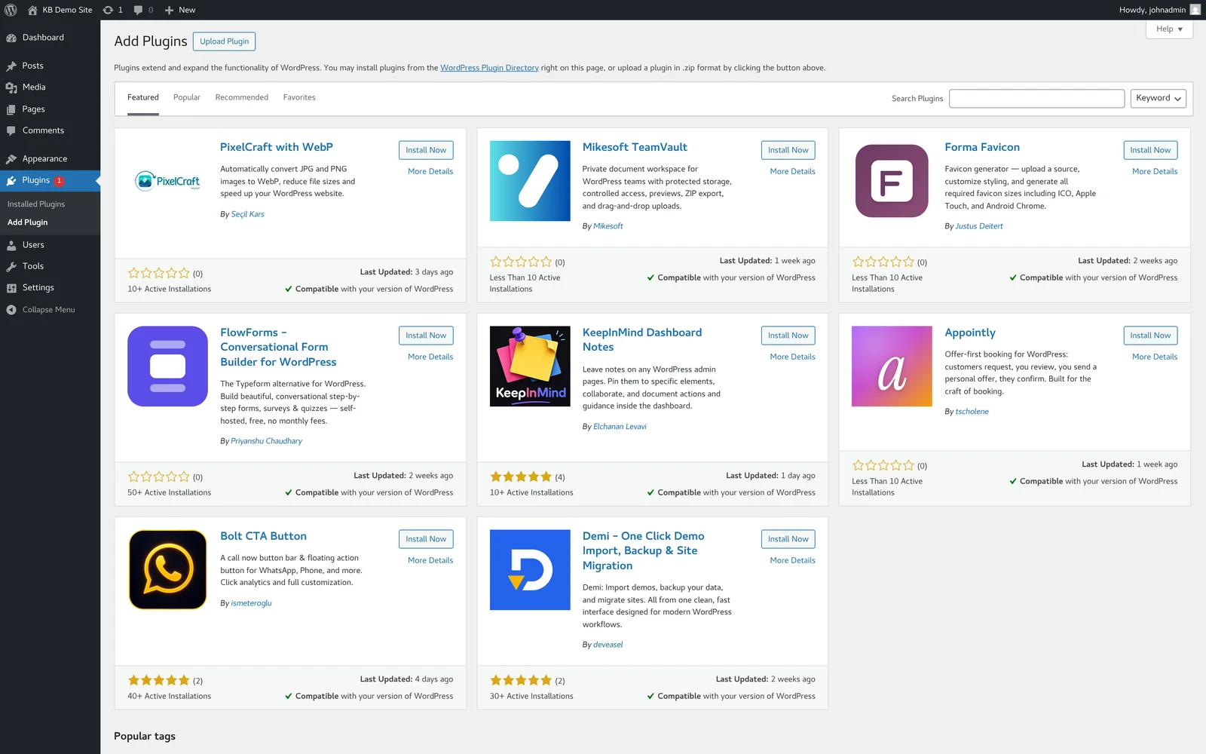Expand the Help panel

[x=1169, y=29]
